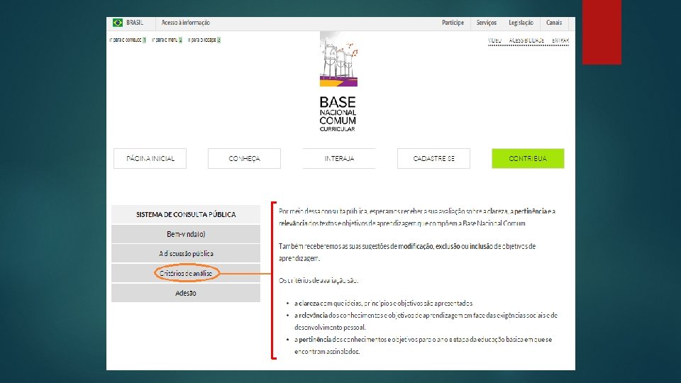Click the green CONTRIBUA button
This screenshot has height=383, width=681.
[x=528, y=158]
